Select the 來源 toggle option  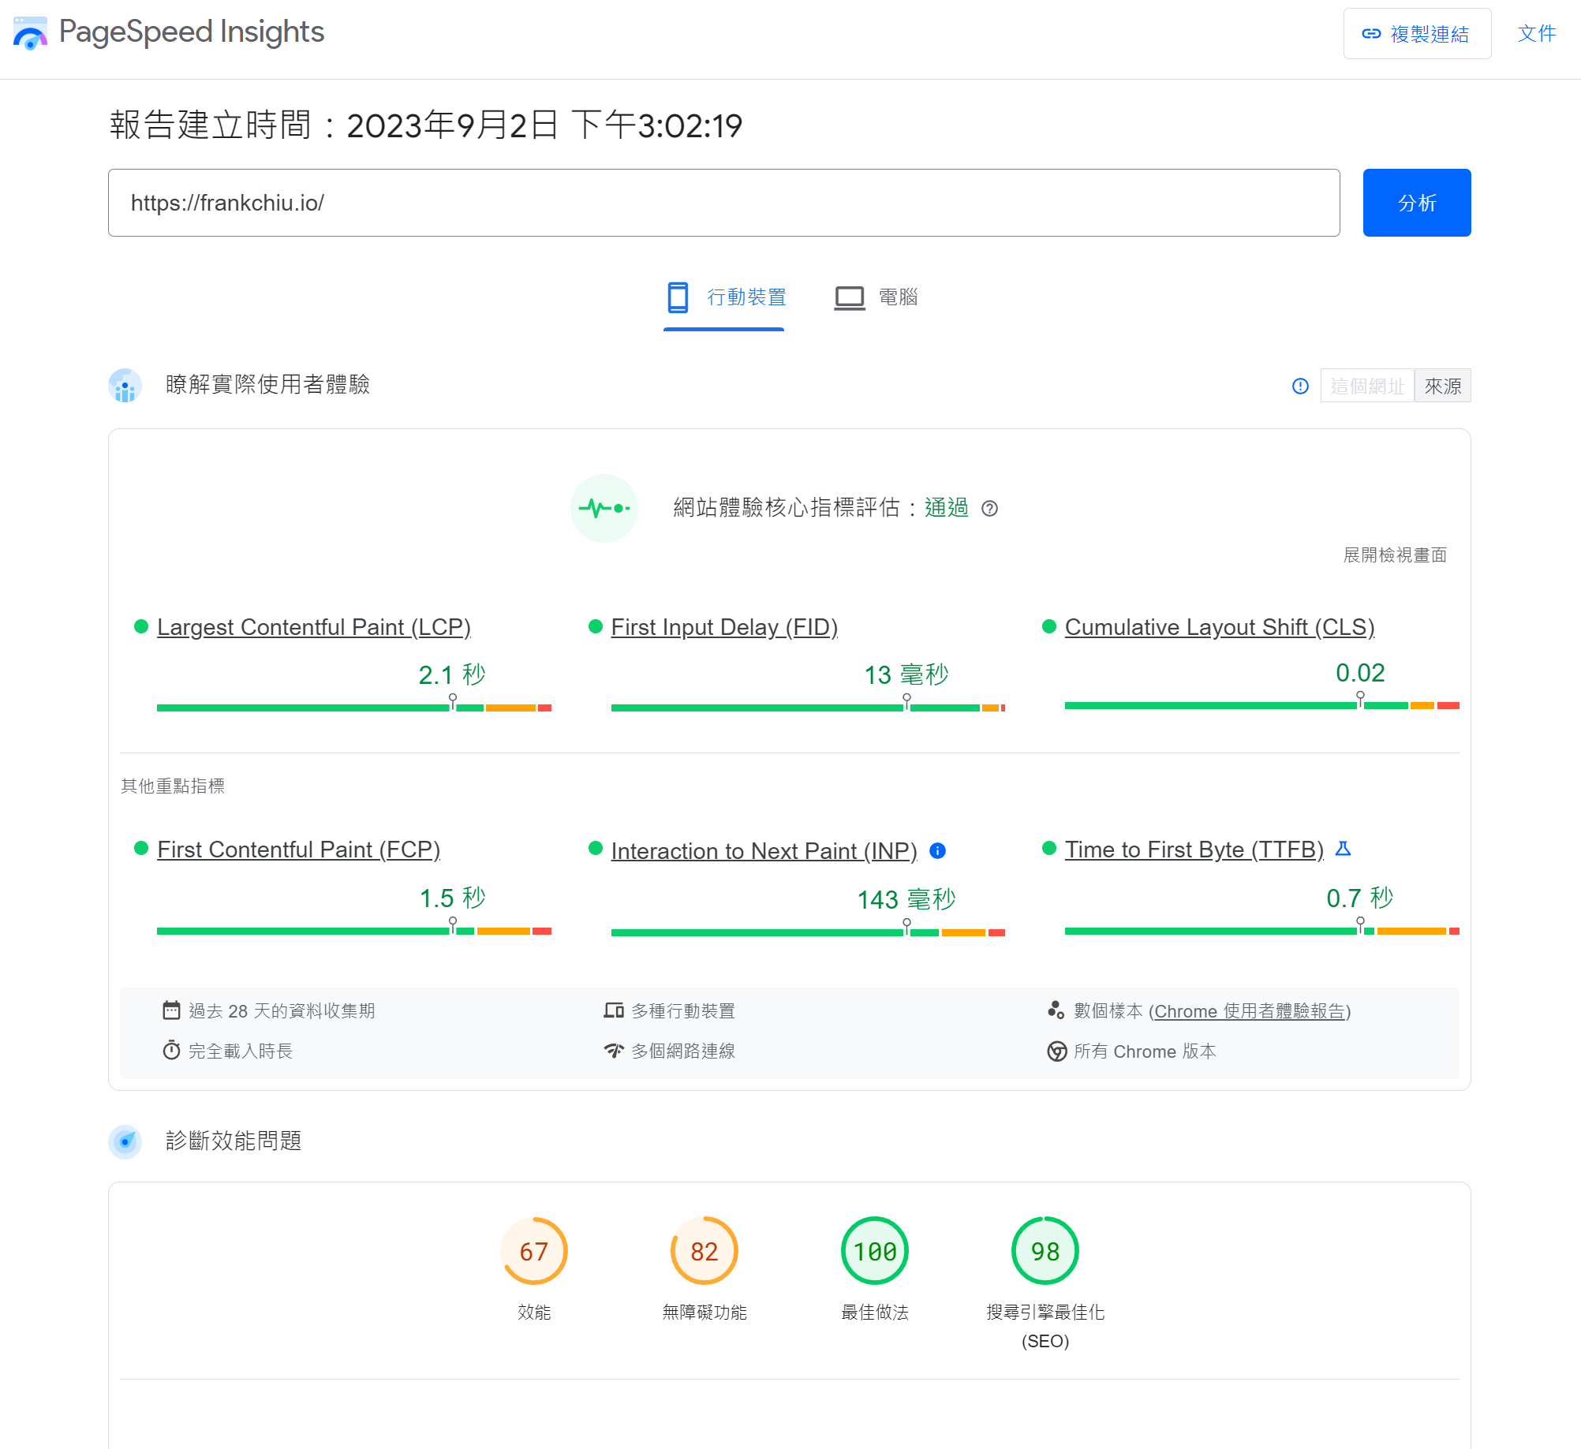coord(1442,386)
